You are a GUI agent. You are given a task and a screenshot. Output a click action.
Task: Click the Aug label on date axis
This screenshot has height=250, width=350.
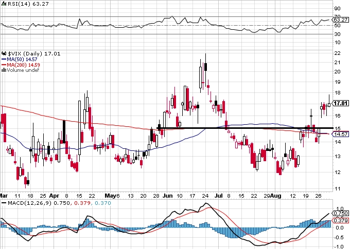pyautogui.click(x=276, y=196)
